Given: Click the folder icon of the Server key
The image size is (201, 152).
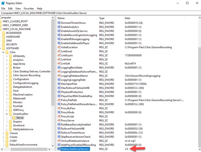Looking at the screenshot, I should click(x=14, y=118).
